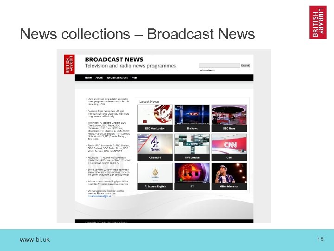The width and height of the screenshot is (334, 251).
Task: Click the 'BBC One London' caption label
Action: (x=155, y=128)
